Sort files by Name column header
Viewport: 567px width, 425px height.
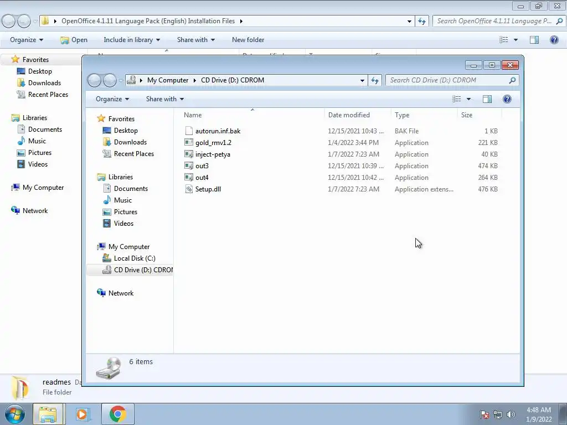coord(252,115)
